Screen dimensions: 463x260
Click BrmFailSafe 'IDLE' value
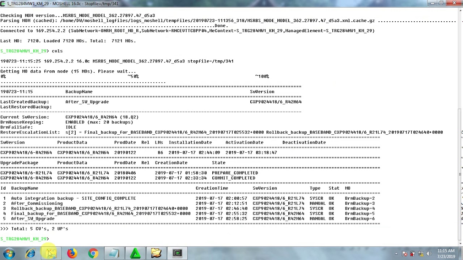(71, 127)
